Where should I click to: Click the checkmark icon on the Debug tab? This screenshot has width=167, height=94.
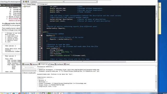(x=49, y=64)
